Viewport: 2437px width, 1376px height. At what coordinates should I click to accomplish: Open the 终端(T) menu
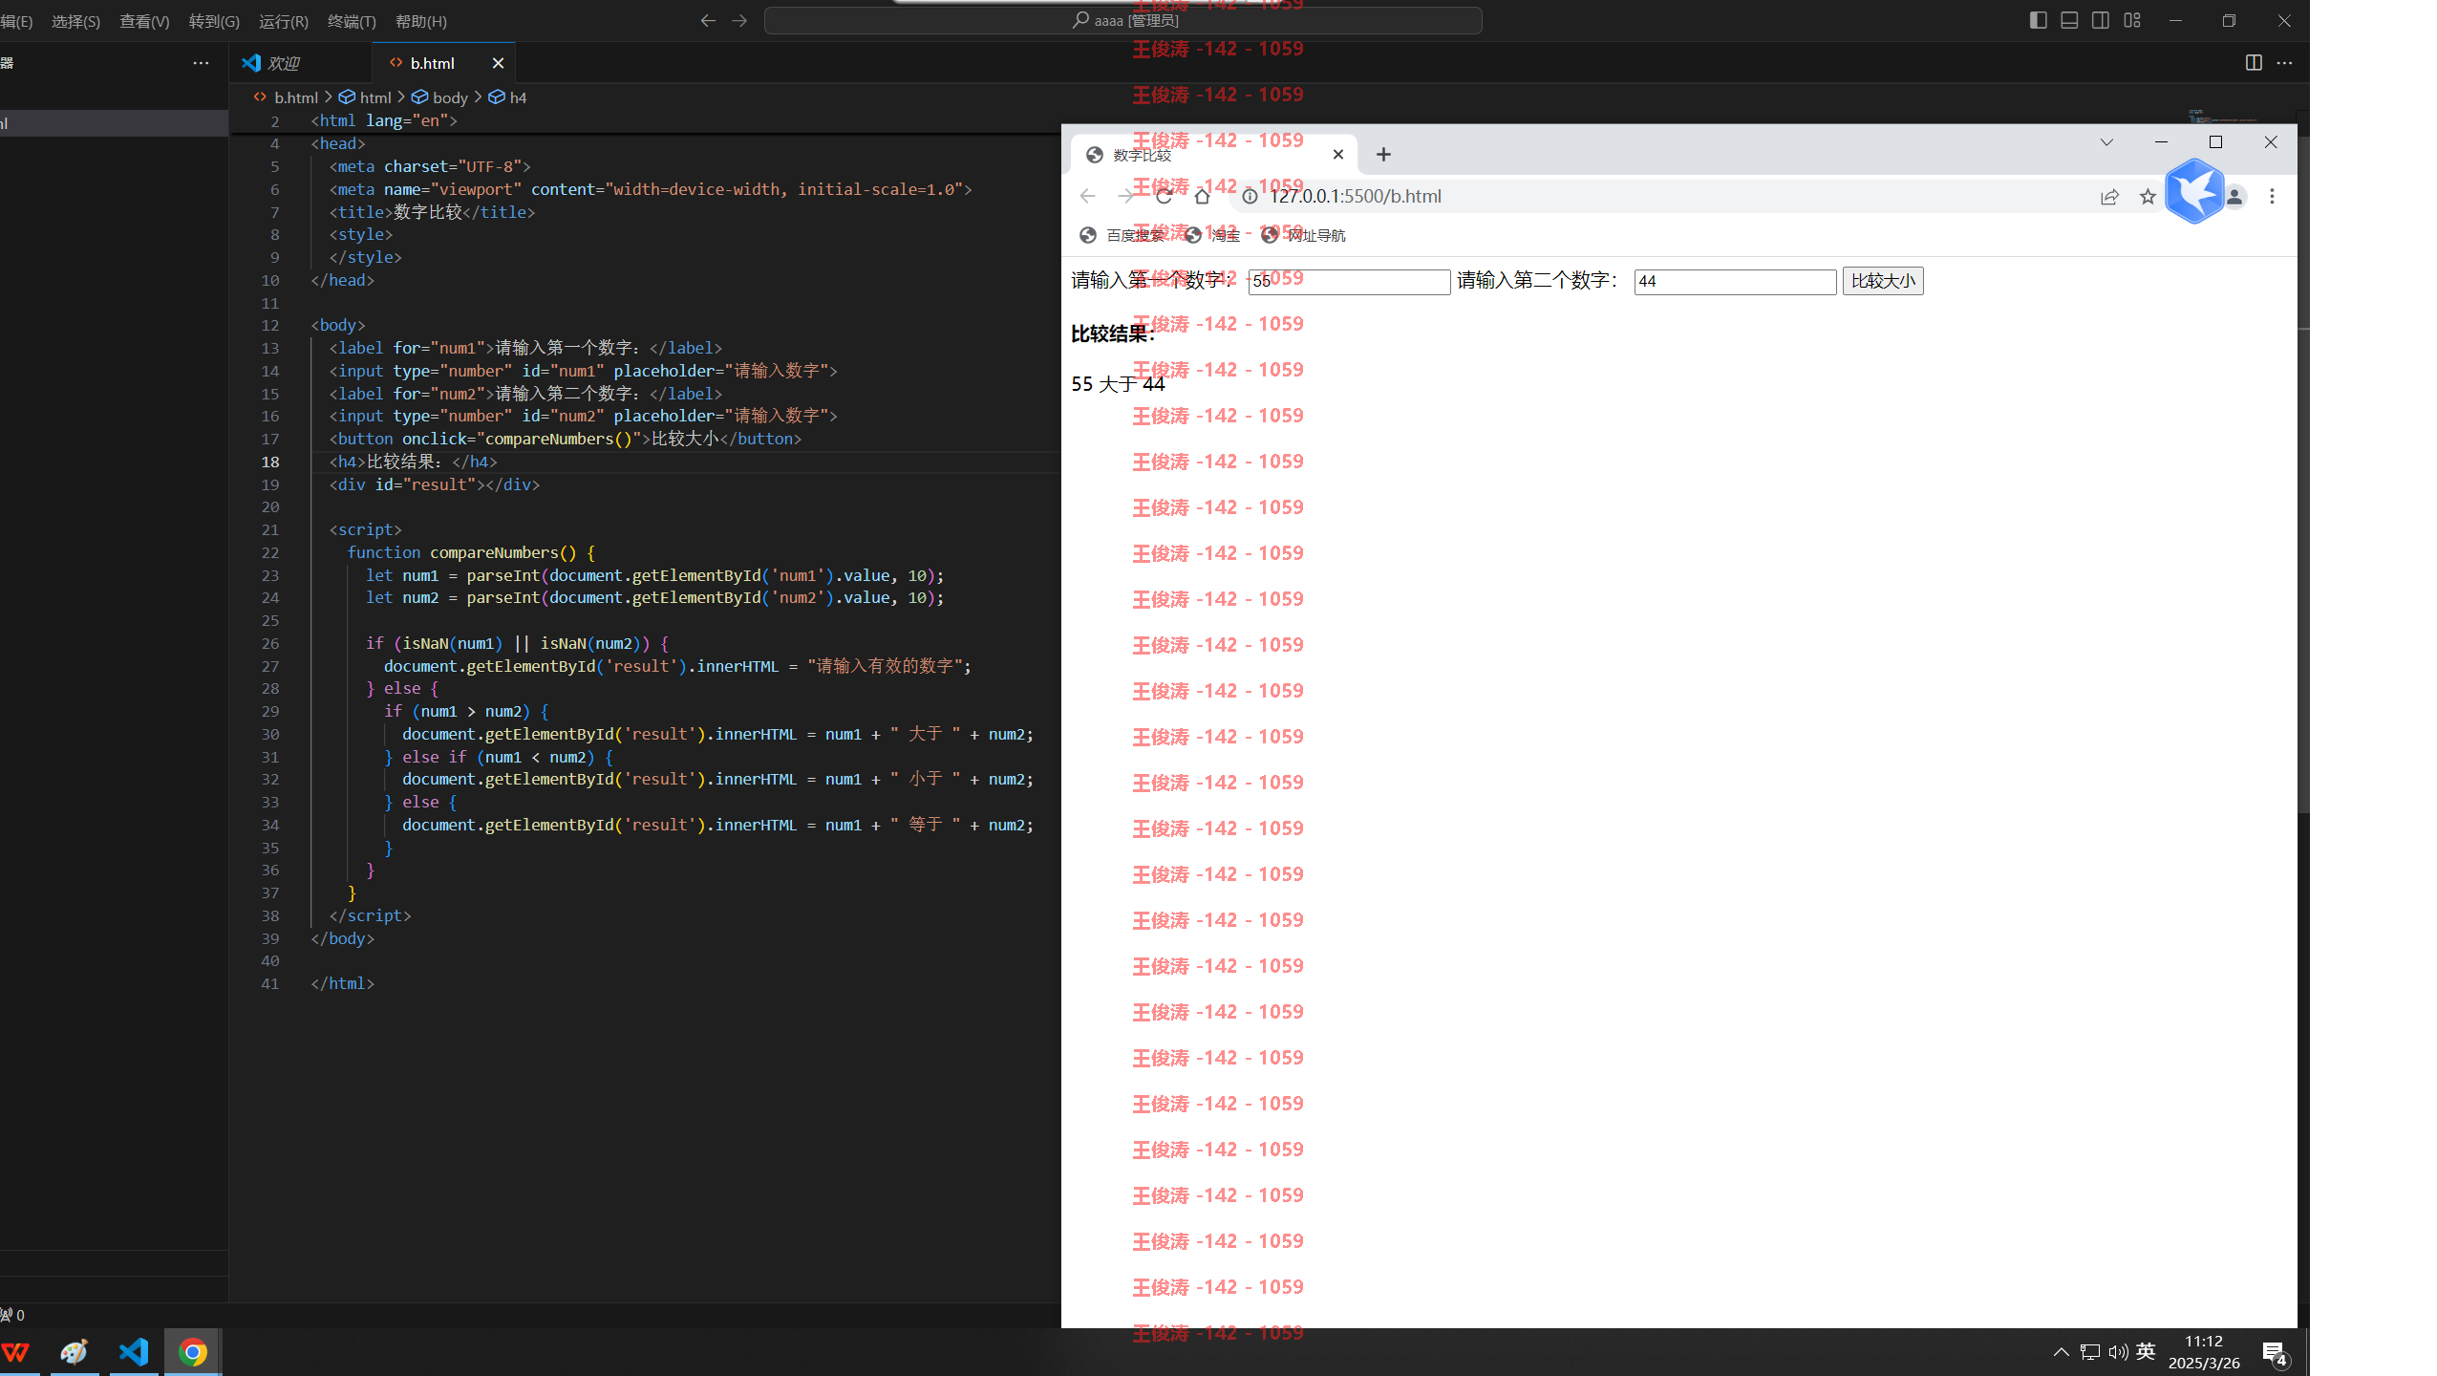coord(352,21)
